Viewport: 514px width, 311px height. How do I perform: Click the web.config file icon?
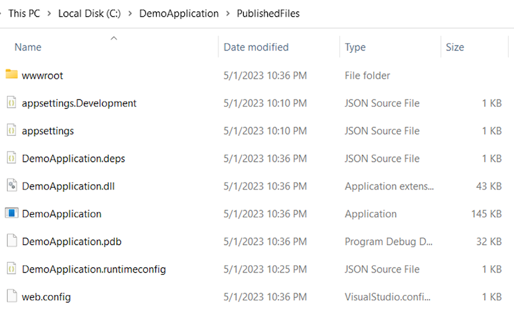(11, 296)
